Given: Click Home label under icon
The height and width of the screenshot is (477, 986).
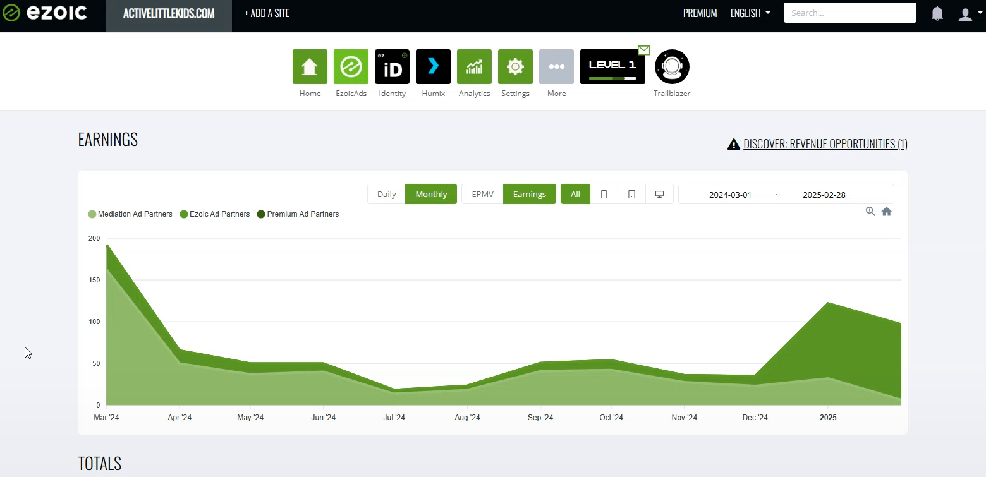Looking at the screenshot, I should coord(310,94).
